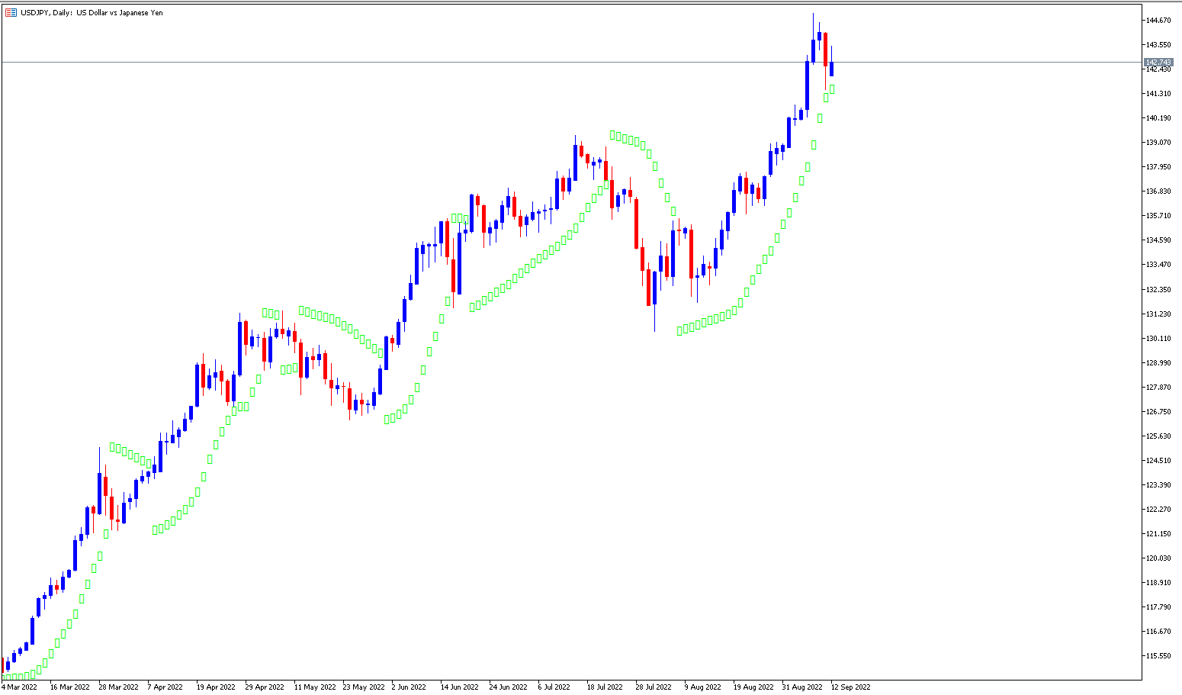1182x695 pixels.
Task: Click the current price tag 142.743
Action: pyautogui.click(x=1158, y=62)
